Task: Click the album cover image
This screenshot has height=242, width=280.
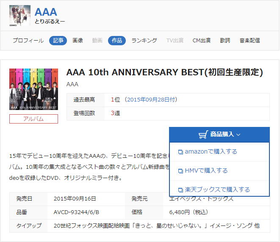Action: [33, 89]
